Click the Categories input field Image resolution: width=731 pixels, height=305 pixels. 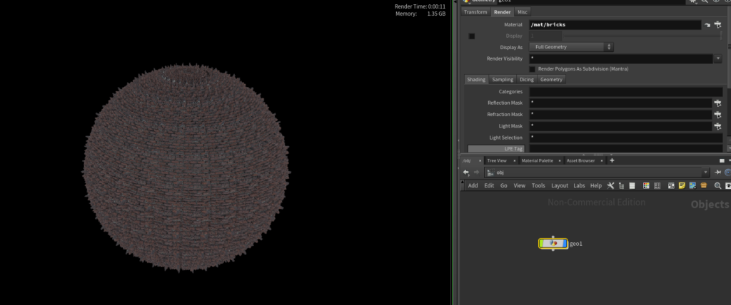(x=625, y=92)
